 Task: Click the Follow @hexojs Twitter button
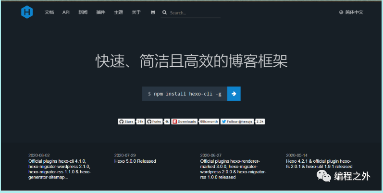(237, 121)
